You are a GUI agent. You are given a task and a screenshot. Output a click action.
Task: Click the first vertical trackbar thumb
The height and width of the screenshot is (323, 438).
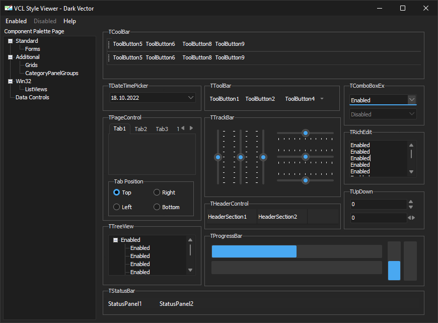click(x=218, y=157)
